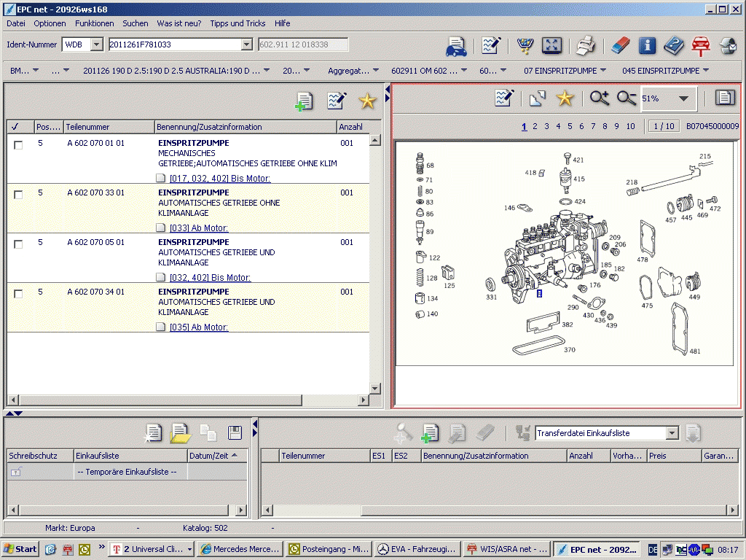
Task: Select checkbox for part A 602 070 34 01
Action: click(18, 293)
